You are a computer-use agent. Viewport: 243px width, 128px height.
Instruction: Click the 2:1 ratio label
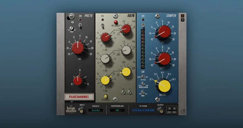click(x=151, y=79)
